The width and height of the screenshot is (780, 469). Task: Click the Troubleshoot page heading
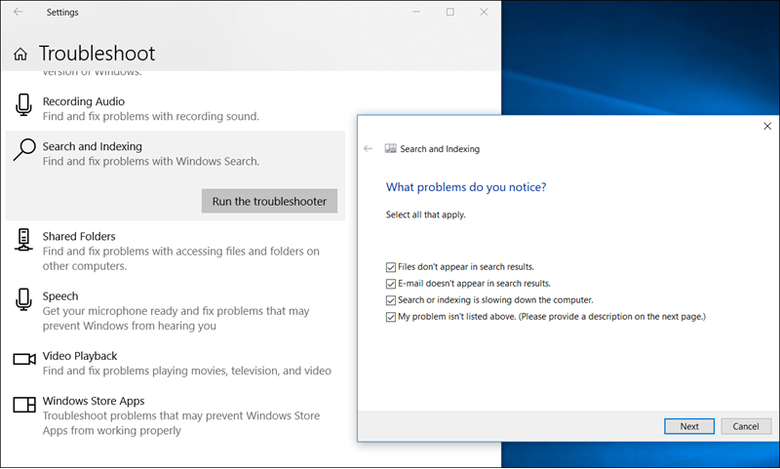pyautogui.click(x=97, y=54)
